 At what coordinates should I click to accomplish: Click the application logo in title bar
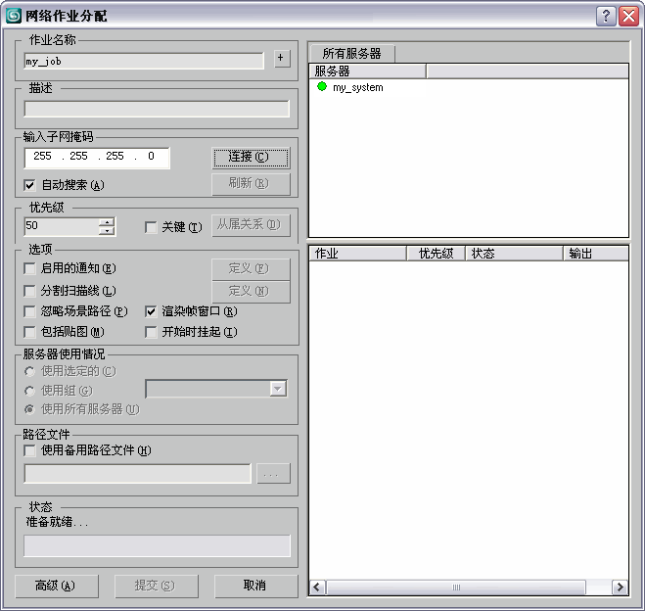tap(14, 16)
